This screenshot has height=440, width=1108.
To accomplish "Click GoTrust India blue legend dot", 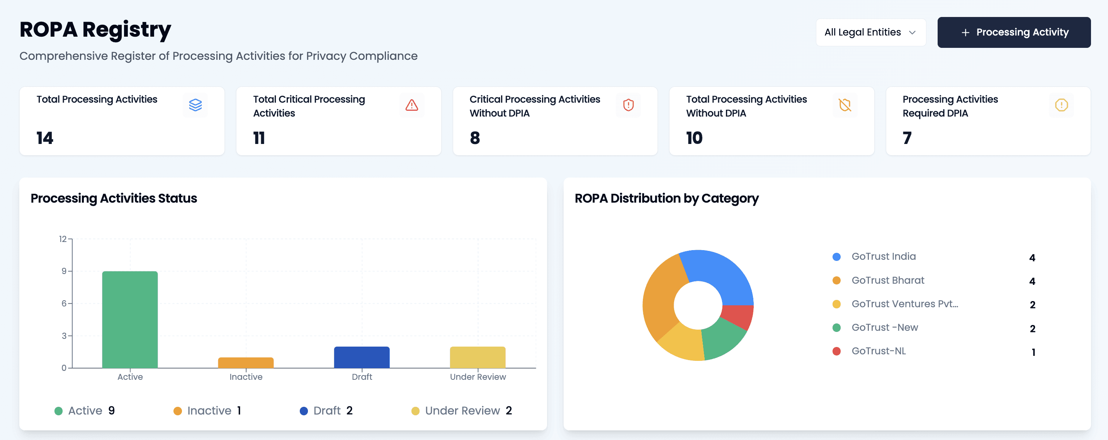I will point(836,257).
